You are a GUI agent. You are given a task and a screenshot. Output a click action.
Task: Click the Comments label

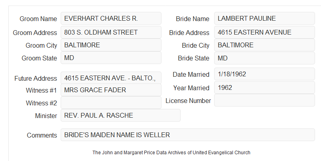[x=42, y=135]
